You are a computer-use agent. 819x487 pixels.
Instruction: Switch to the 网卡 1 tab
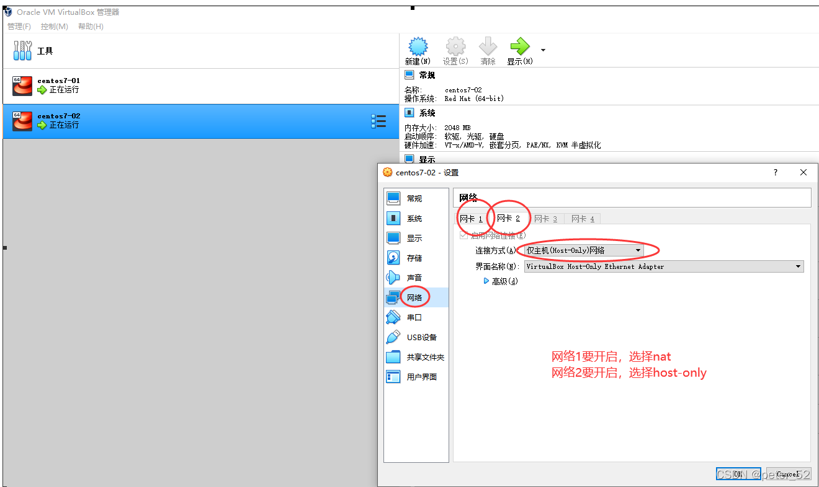pyautogui.click(x=471, y=219)
